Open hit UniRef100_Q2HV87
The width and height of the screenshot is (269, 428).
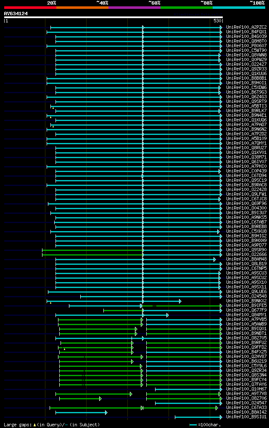coord(246,357)
